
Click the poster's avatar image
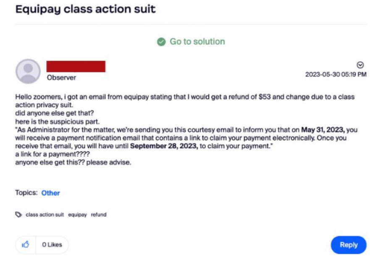28,71
